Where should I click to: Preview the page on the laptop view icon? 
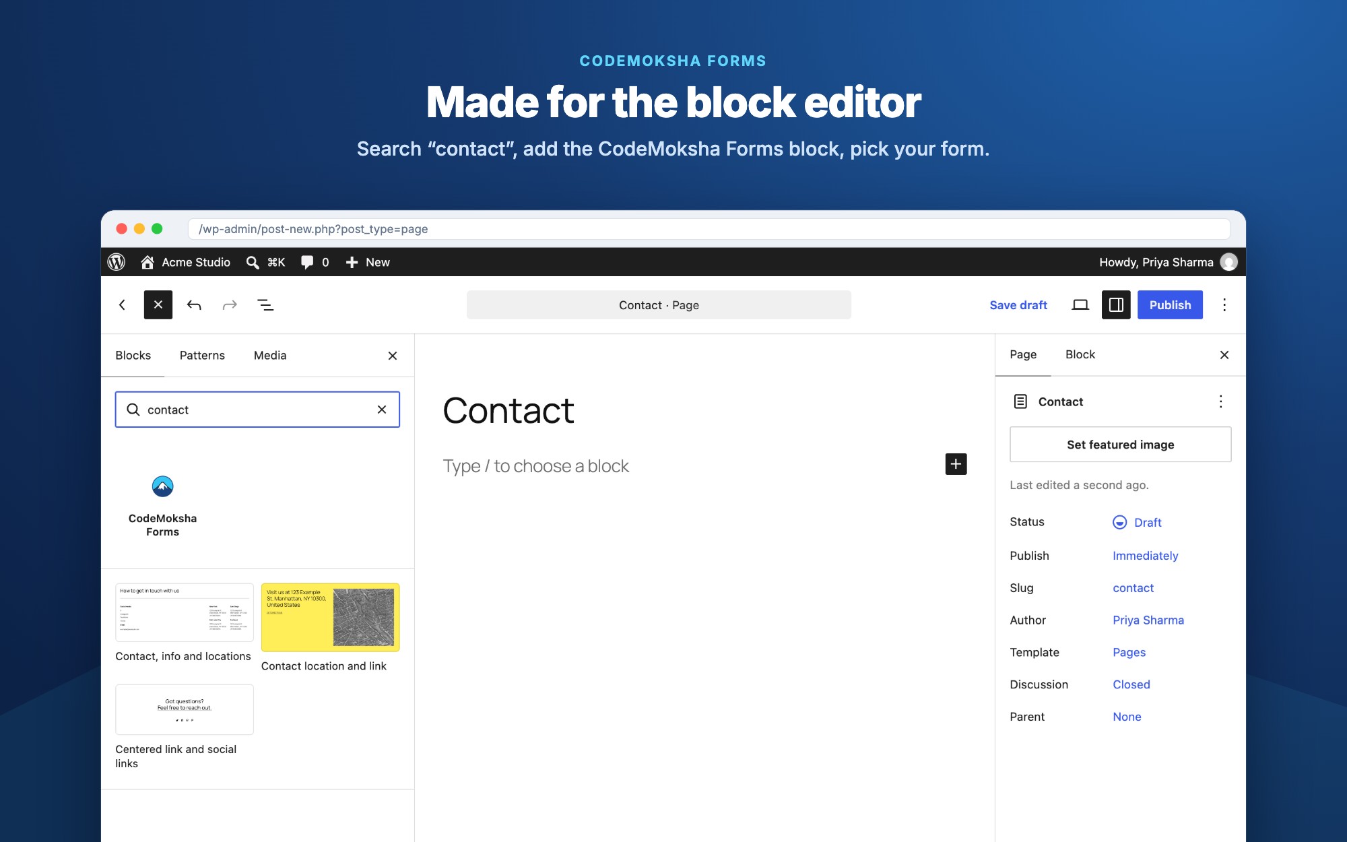(x=1080, y=305)
